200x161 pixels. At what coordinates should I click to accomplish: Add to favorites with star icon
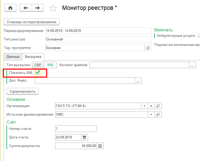coord(53,8)
